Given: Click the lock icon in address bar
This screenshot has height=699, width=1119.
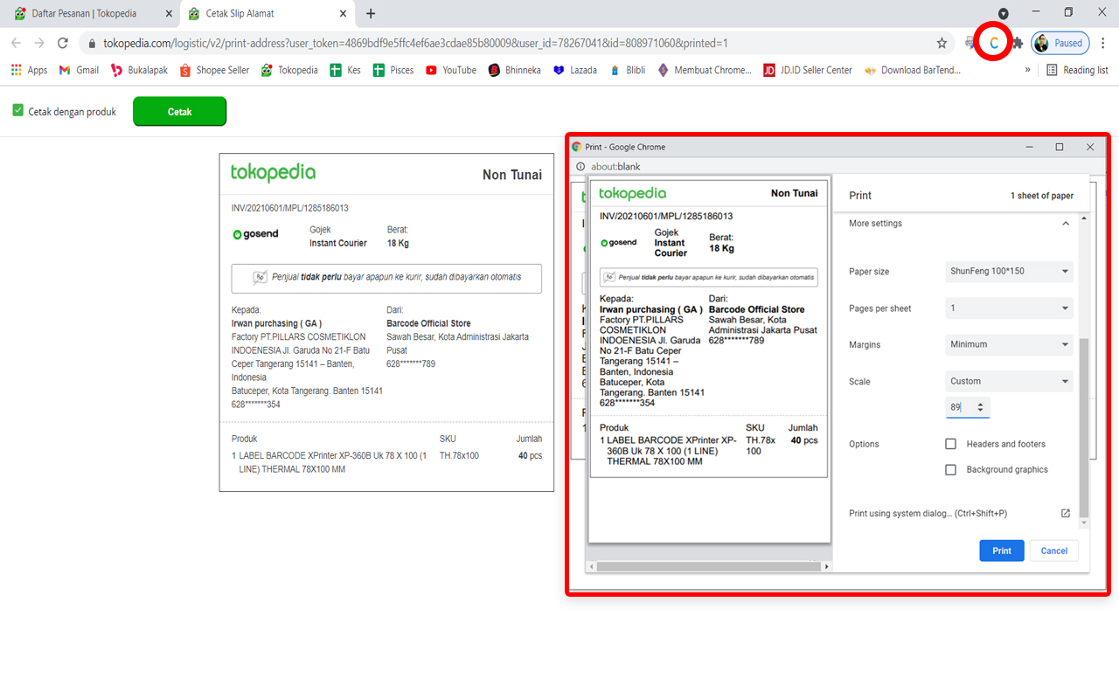Looking at the screenshot, I should point(92,43).
